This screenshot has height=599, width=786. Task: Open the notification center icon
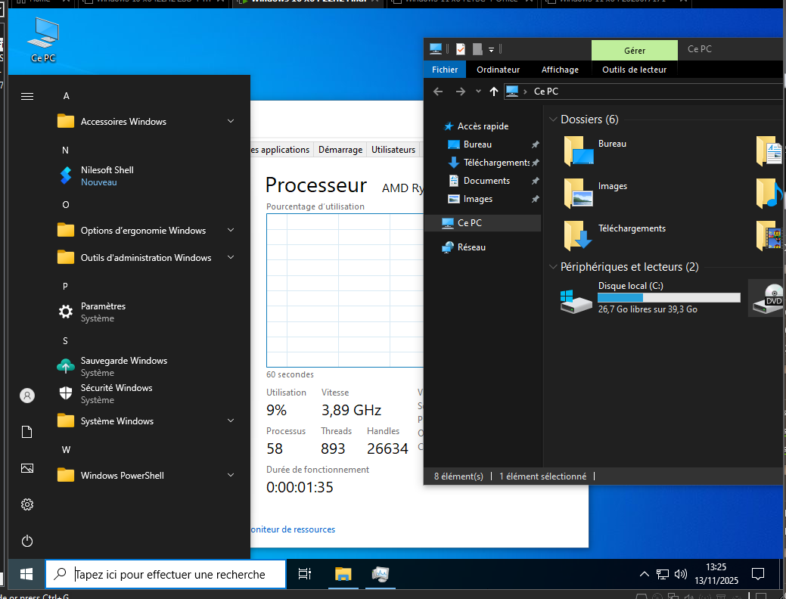[x=758, y=574]
